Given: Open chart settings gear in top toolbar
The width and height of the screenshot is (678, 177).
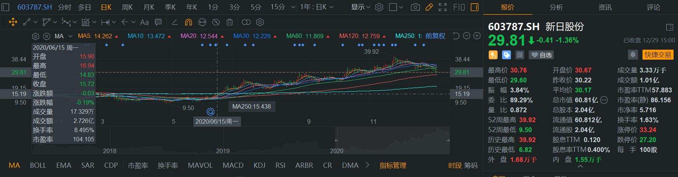Looking at the screenshot, I should click(x=379, y=7).
